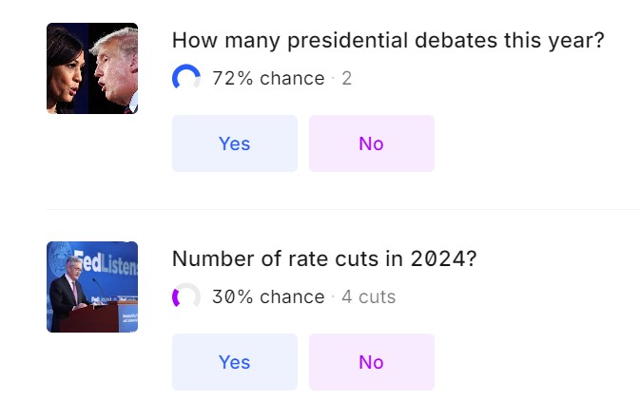Open "Number of rate cuts in 2024?" title
The width and height of the screenshot is (640, 420).
pos(323,258)
